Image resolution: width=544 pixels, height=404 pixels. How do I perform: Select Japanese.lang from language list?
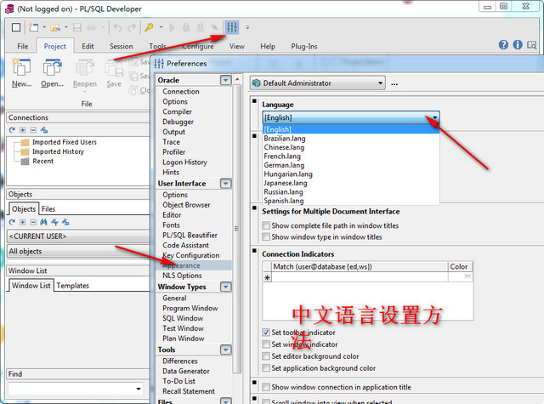click(286, 183)
